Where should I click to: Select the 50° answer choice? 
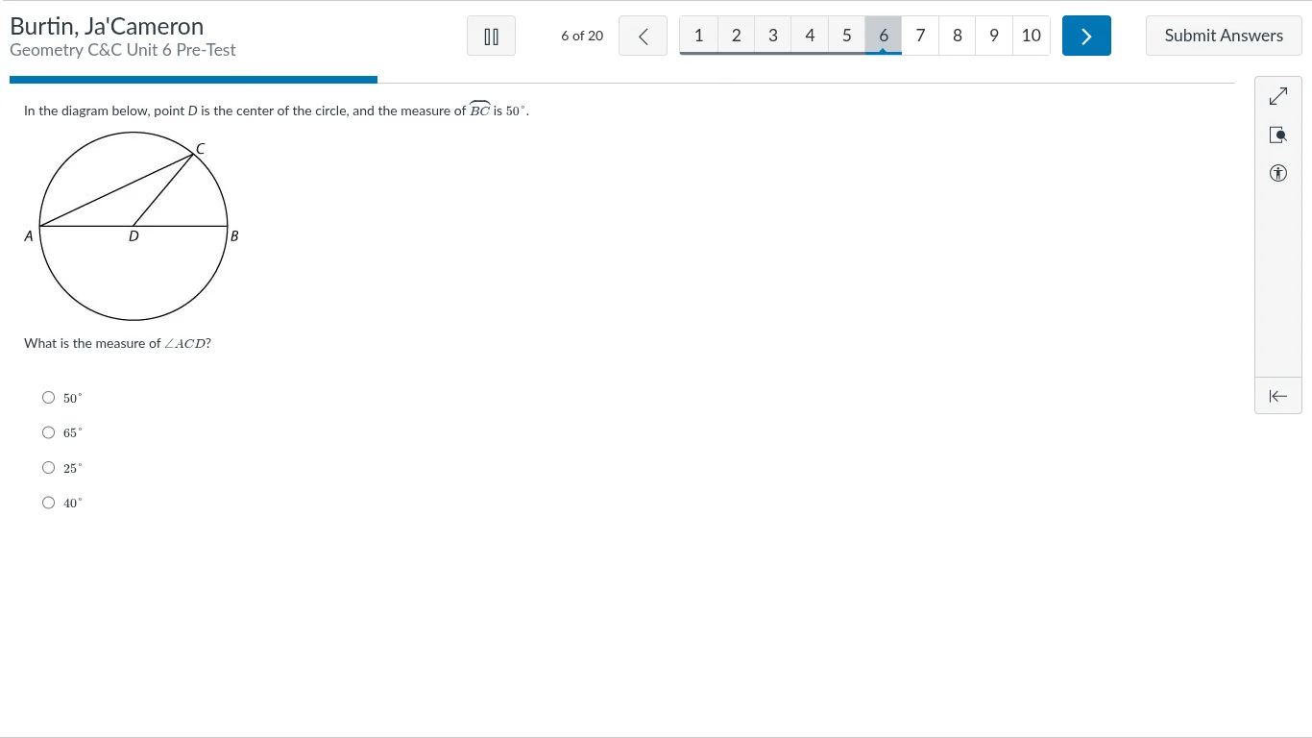(x=49, y=398)
